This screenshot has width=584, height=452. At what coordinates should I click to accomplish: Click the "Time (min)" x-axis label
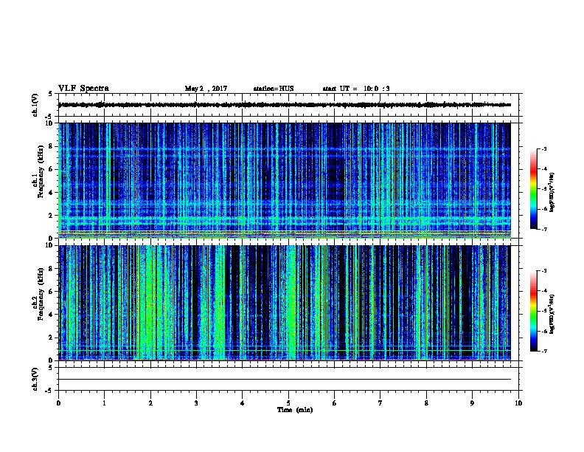295,410
